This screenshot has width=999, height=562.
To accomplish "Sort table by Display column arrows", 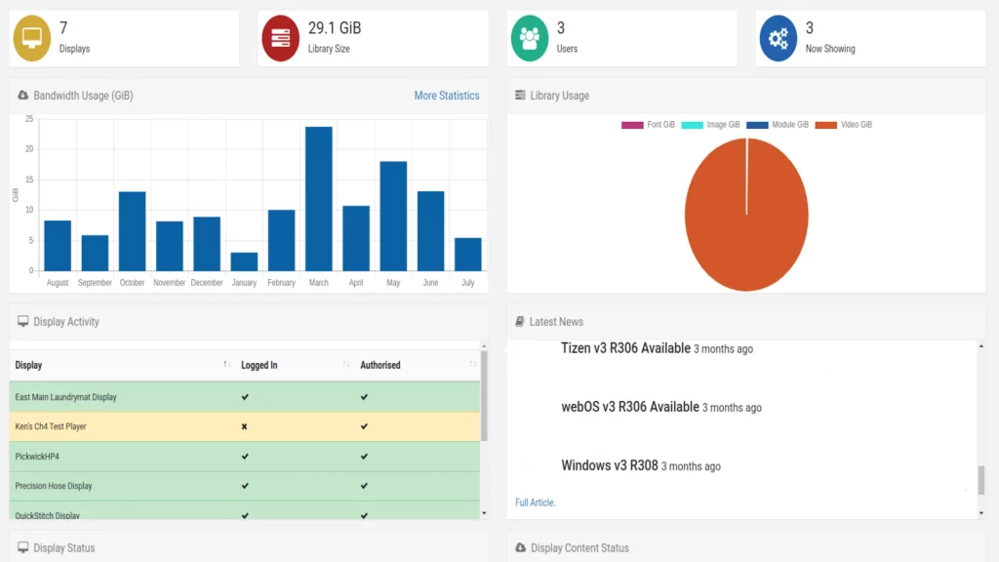I will point(226,365).
